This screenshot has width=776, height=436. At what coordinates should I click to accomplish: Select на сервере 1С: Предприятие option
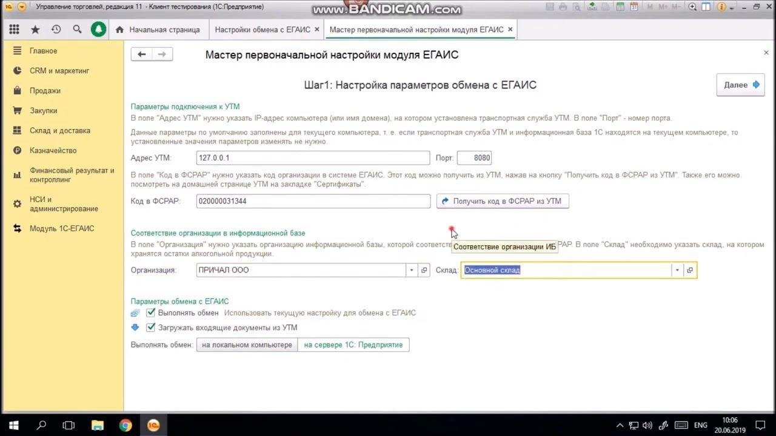[353, 345]
